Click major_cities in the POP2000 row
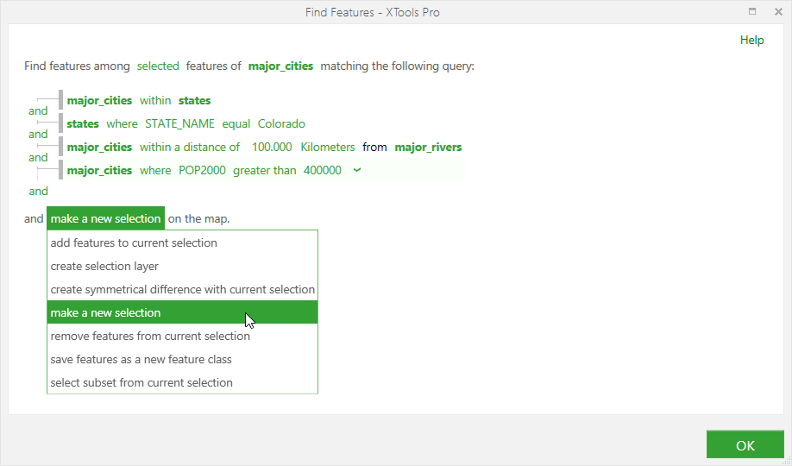792x466 pixels. click(99, 170)
